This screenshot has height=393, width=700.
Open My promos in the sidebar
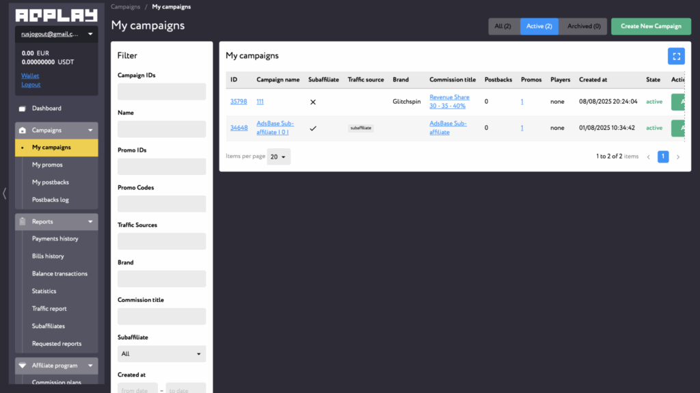47,165
